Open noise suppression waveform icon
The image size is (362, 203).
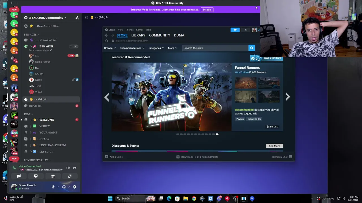pos(68,168)
